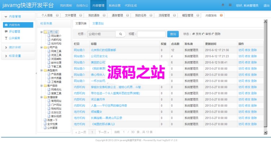271x143 pixels.
Task: Close the 模型管理 tab
Action: (x=198, y=15)
